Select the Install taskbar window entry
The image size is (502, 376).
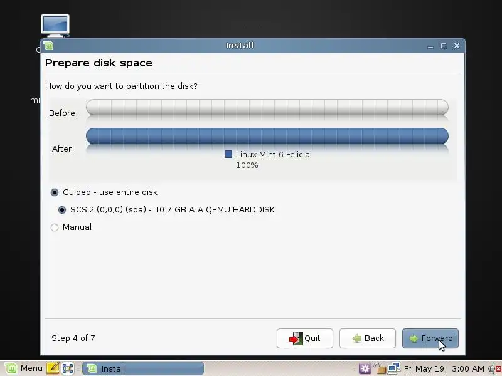[143, 368]
